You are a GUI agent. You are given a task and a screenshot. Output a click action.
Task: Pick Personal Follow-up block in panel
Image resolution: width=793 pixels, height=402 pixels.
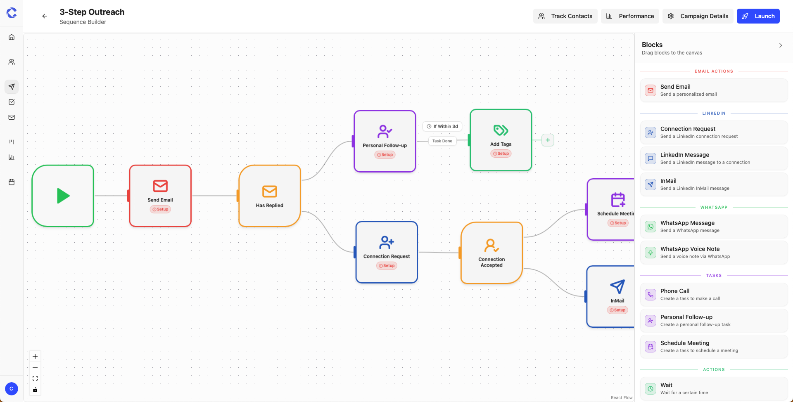(x=714, y=320)
